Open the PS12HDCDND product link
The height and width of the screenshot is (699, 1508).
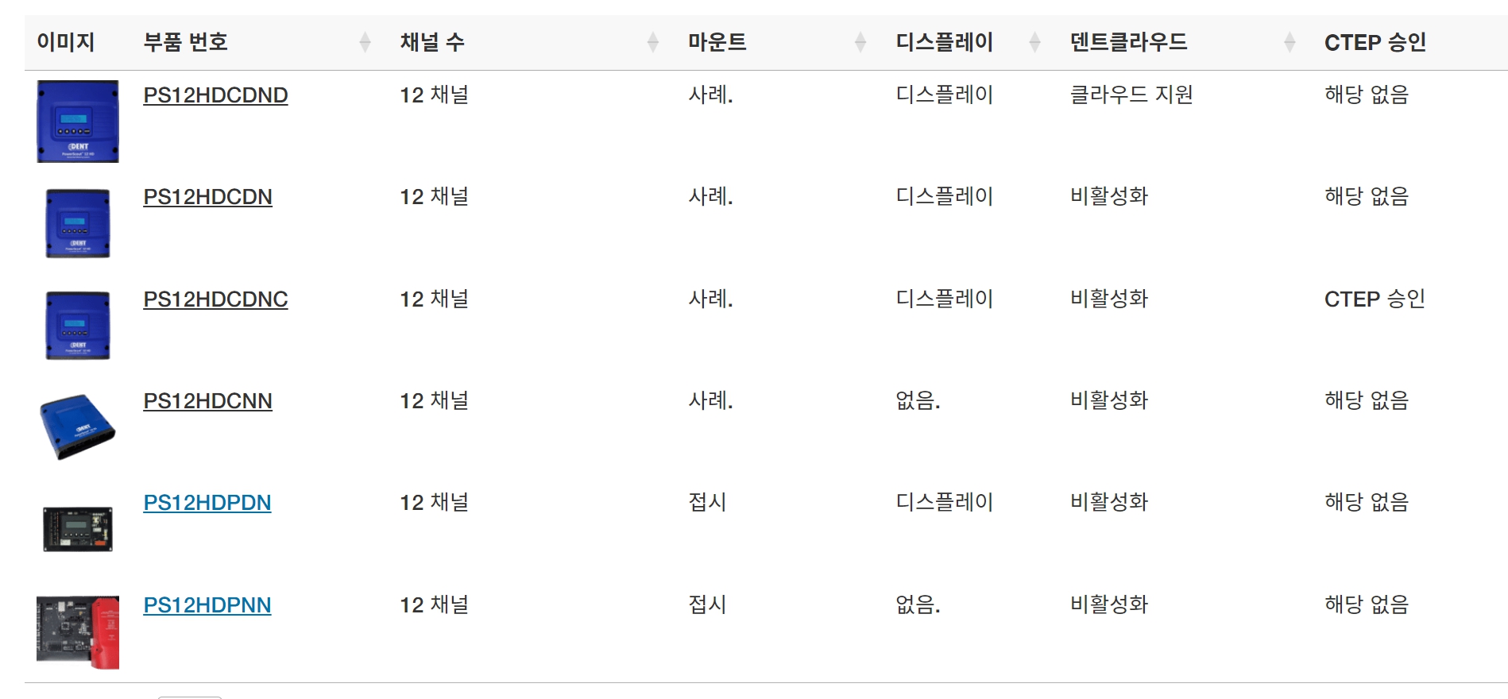[x=215, y=95]
